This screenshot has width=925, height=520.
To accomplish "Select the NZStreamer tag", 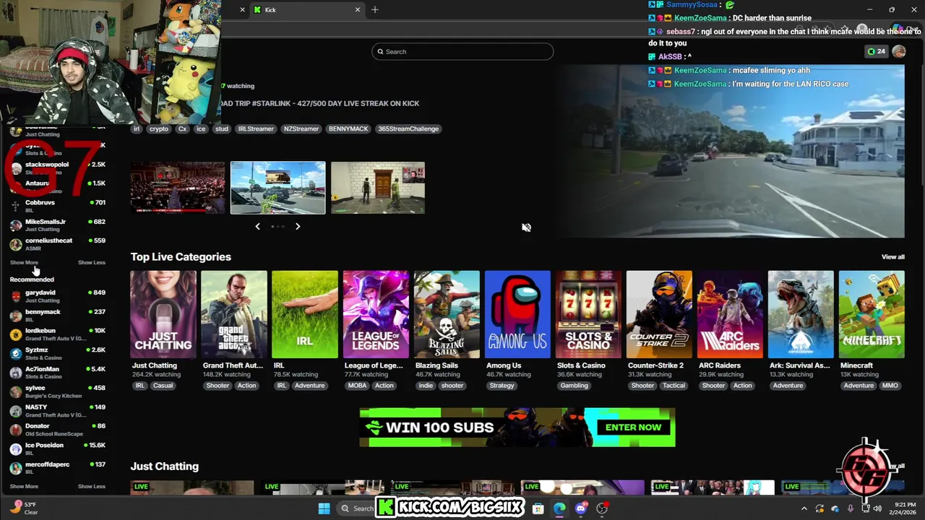I will click(x=301, y=129).
